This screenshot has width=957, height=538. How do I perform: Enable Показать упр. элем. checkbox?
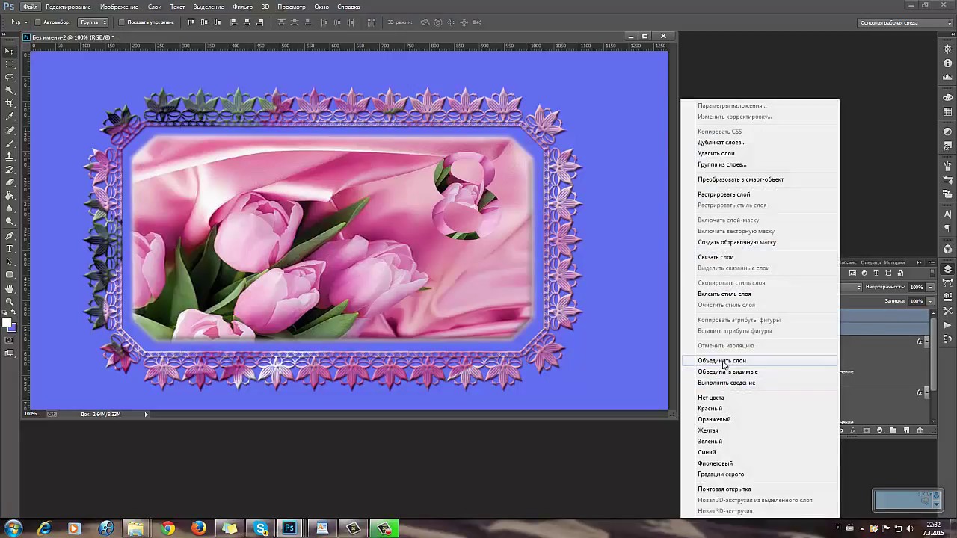[x=122, y=22]
